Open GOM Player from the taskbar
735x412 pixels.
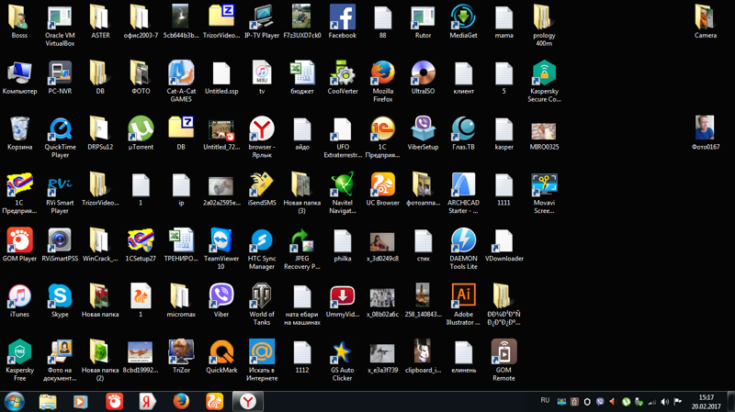pos(114,402)
